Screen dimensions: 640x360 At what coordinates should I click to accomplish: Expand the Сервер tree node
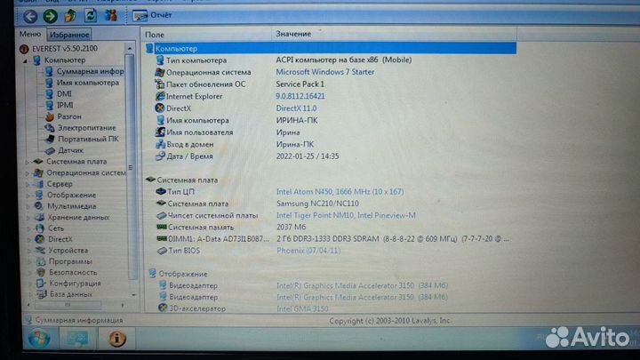(x=28, y=184)
